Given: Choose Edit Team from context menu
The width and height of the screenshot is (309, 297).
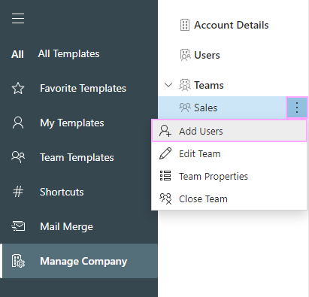Looking at the screenshot, I should click(x=229, y=153).
